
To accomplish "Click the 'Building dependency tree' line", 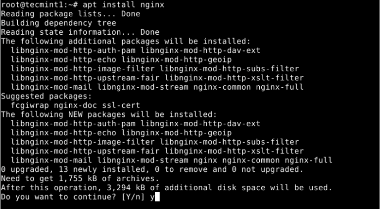I will 58,23.
